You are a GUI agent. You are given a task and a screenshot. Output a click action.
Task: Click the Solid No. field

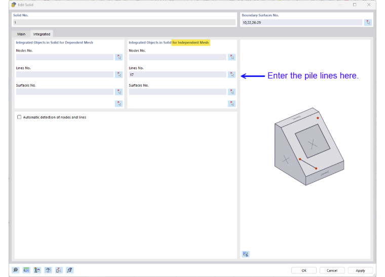(x=124, y=22)
